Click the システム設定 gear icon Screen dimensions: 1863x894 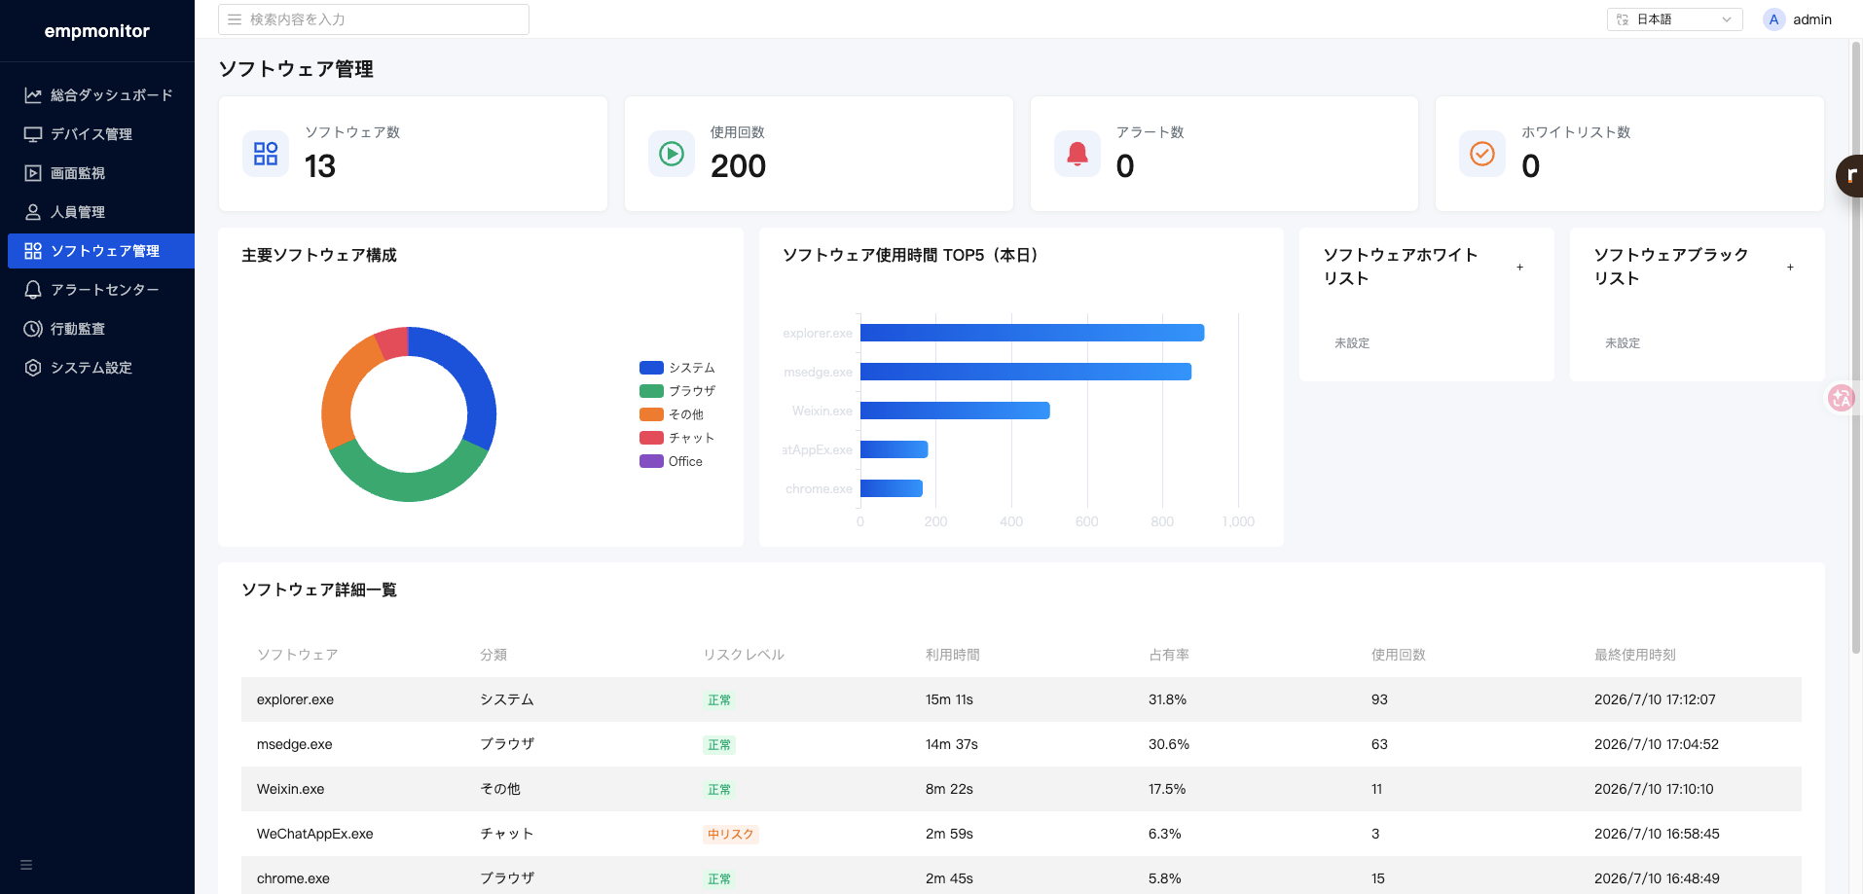(33, 368)
